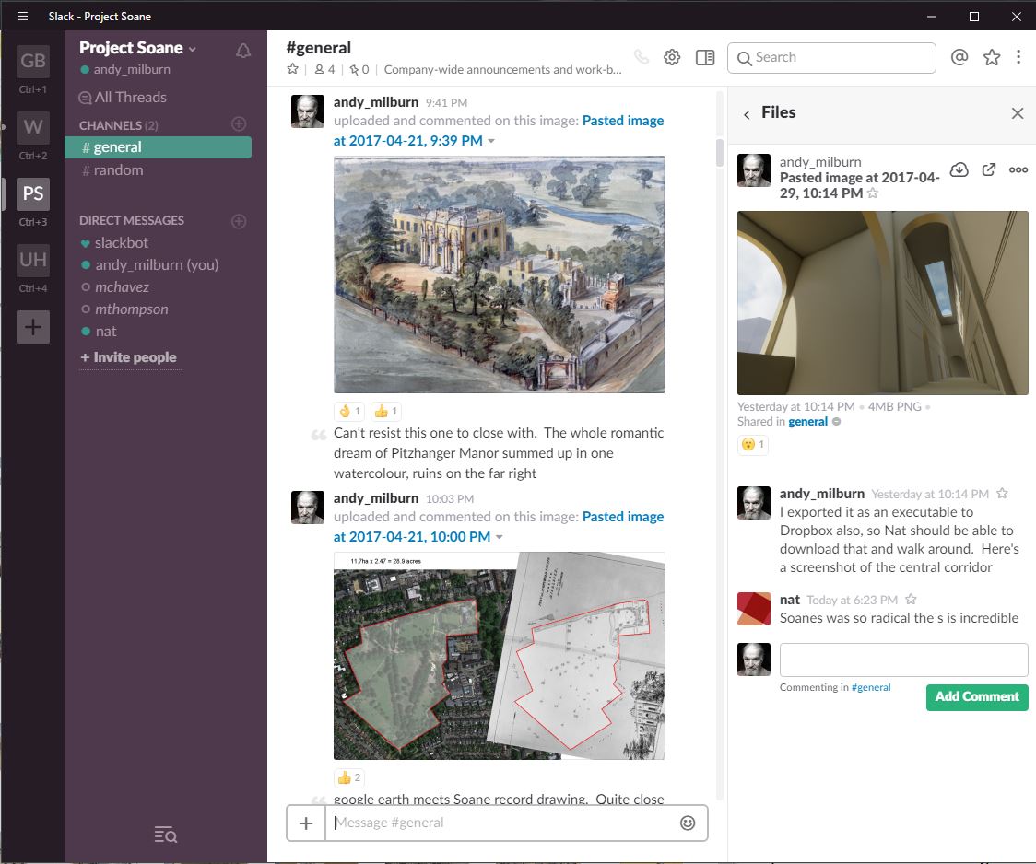Click the Invite people link
Screen dimensions: 1036x864
pos(129,357)
